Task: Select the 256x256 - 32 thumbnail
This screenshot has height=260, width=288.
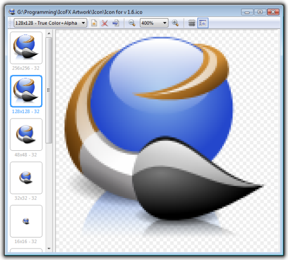Action: (26, 48)
